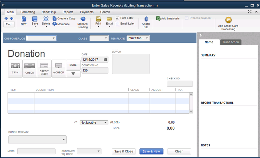Open the DONOR MESSAGE dropdown
The image size is (260, 158).
tap(64, 140)
